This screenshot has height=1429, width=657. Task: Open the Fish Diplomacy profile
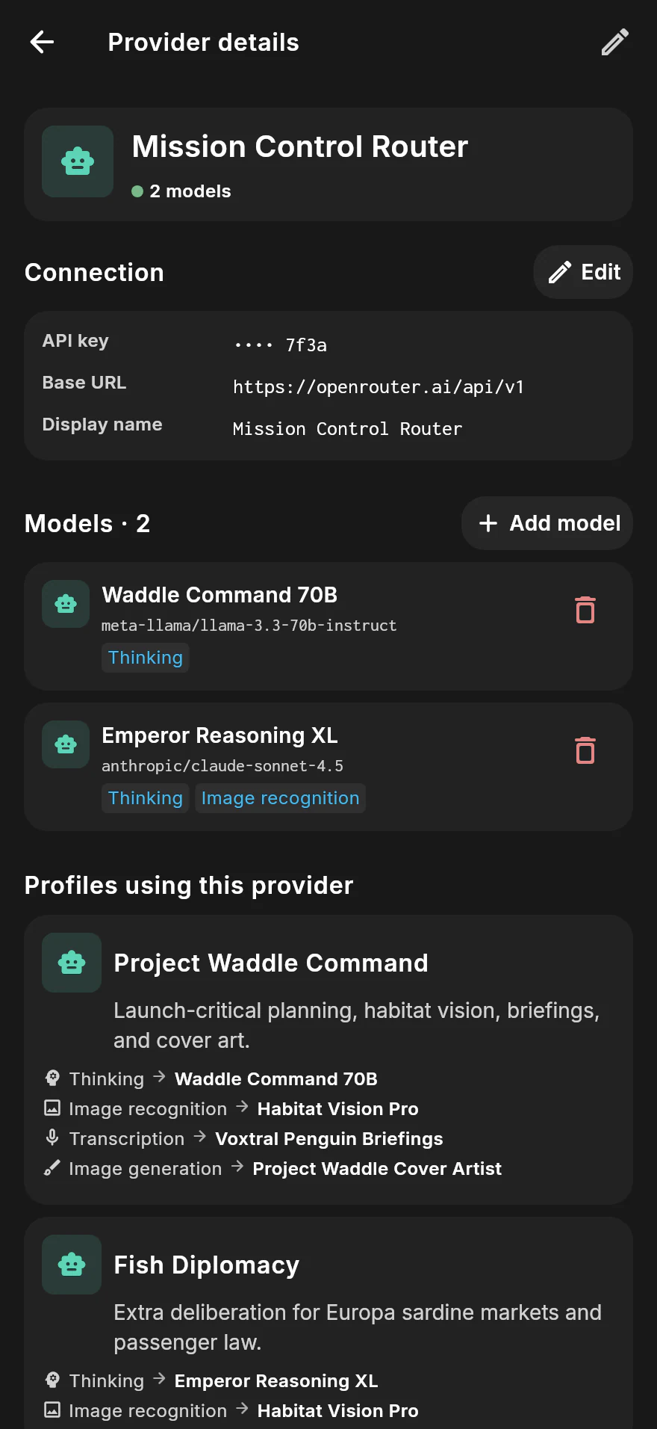point(328,1323)
